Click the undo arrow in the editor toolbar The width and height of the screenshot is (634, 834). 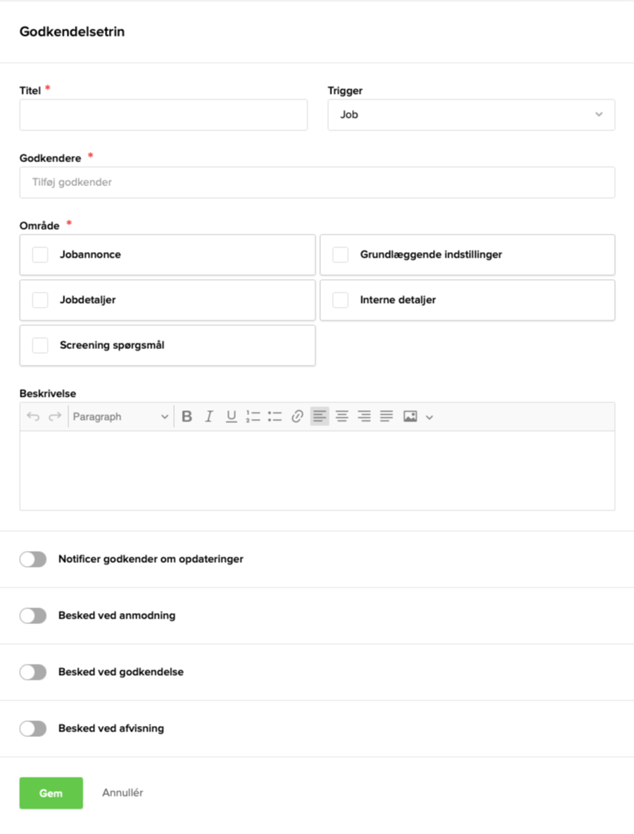33,417
